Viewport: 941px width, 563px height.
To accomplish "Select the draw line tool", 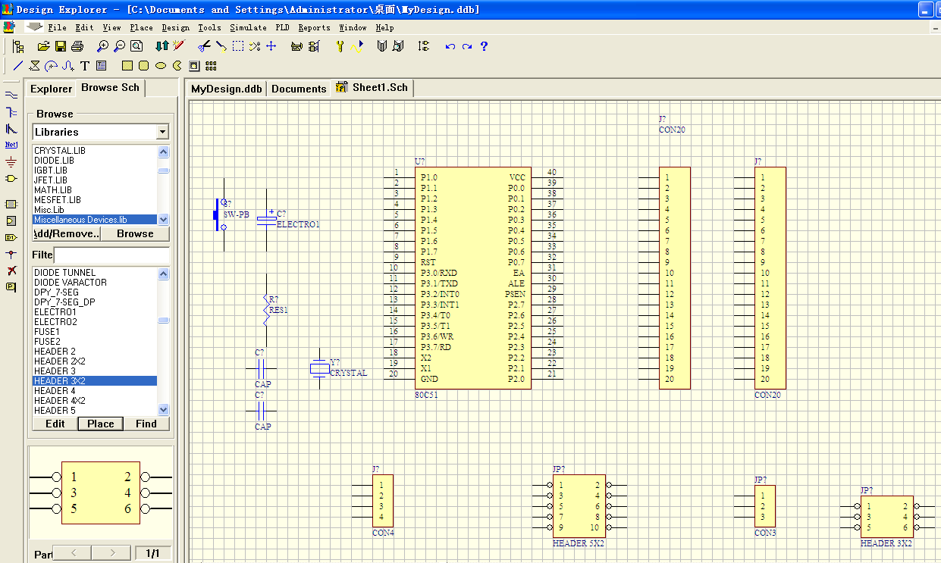I will click(18, 66).
